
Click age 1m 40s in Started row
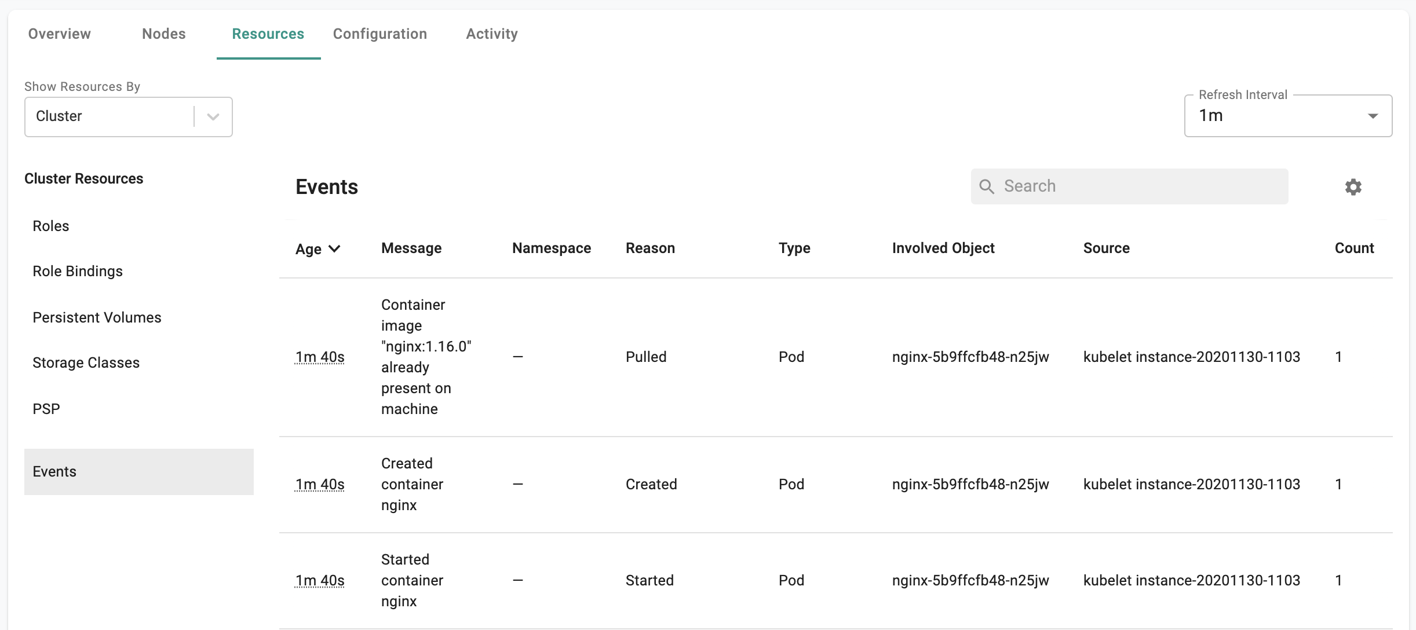tap(320, 581)
